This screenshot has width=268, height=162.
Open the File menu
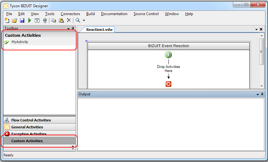pos(9,14)
